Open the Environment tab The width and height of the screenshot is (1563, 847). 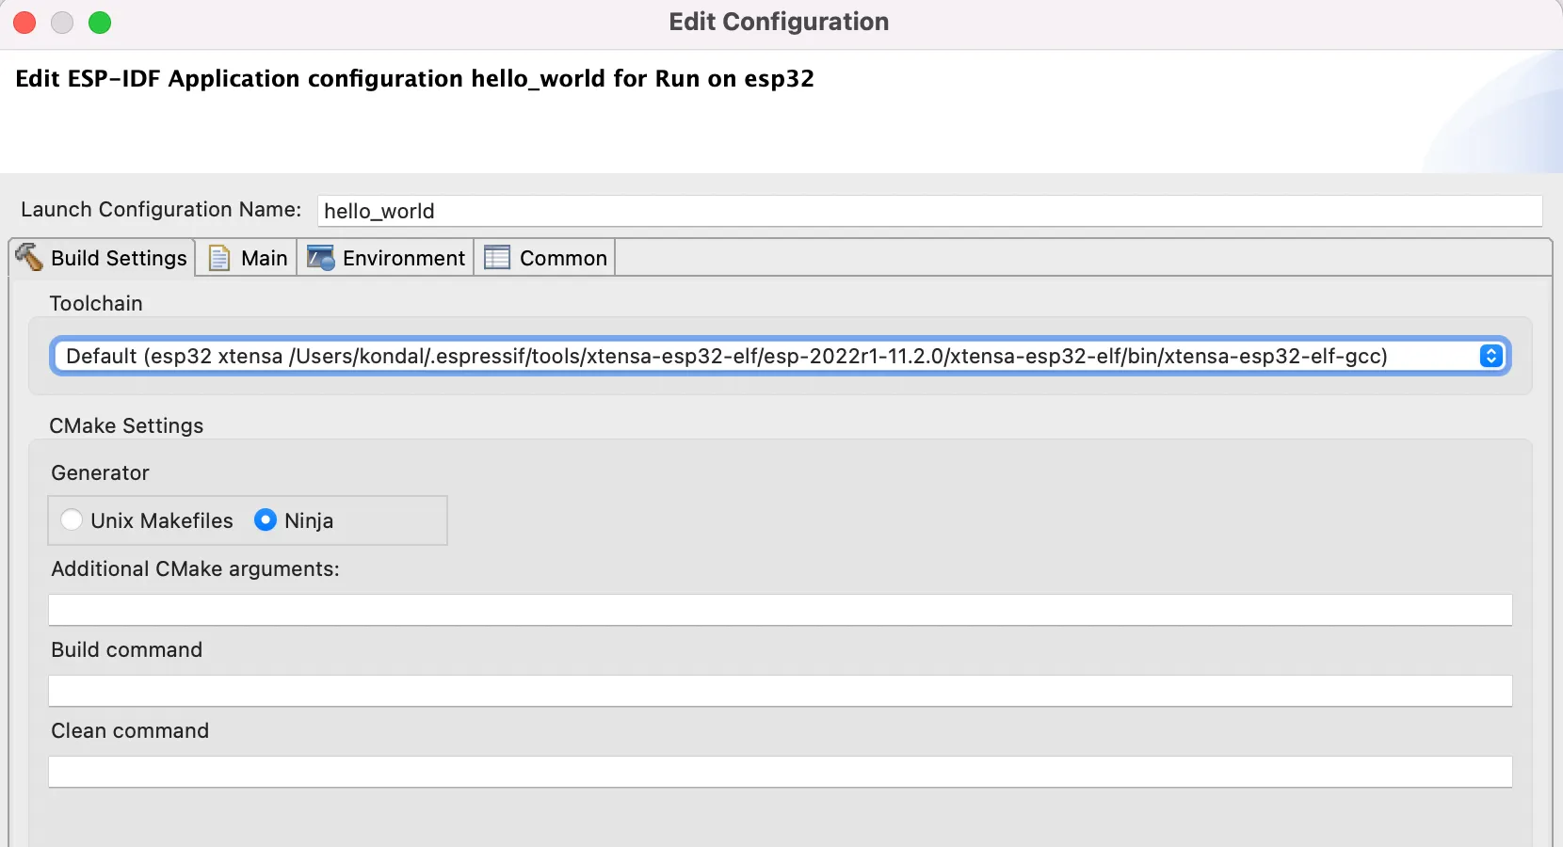403,258
